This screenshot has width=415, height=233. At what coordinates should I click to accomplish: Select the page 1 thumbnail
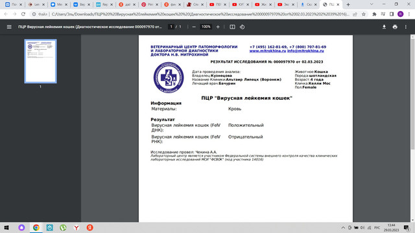(x=40, y=61)
